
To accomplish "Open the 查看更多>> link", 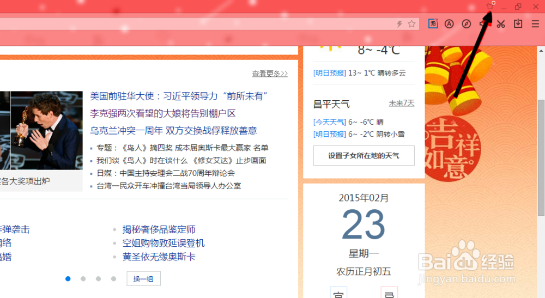I will click(x=270, y=74).
